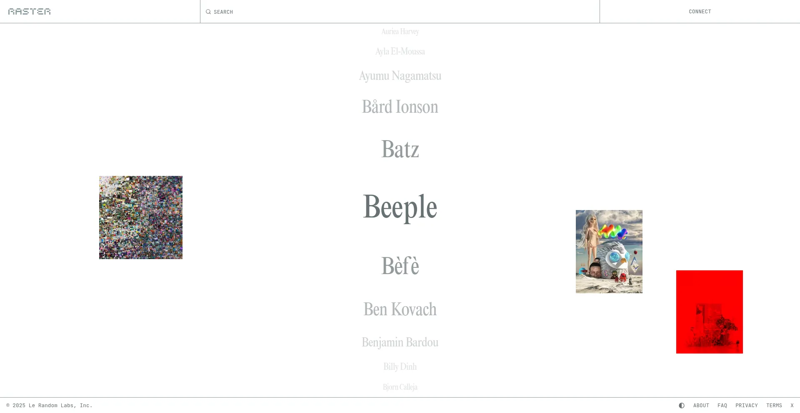Image resolution: width=800 pixels, height=413 pixels.
Task: Select artist Batz
Action: click(400, 149)
